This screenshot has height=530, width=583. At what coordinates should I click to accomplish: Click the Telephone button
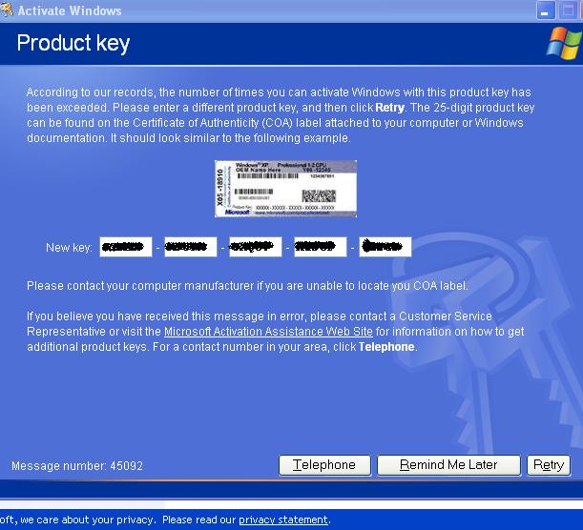[x=324, y=465]
